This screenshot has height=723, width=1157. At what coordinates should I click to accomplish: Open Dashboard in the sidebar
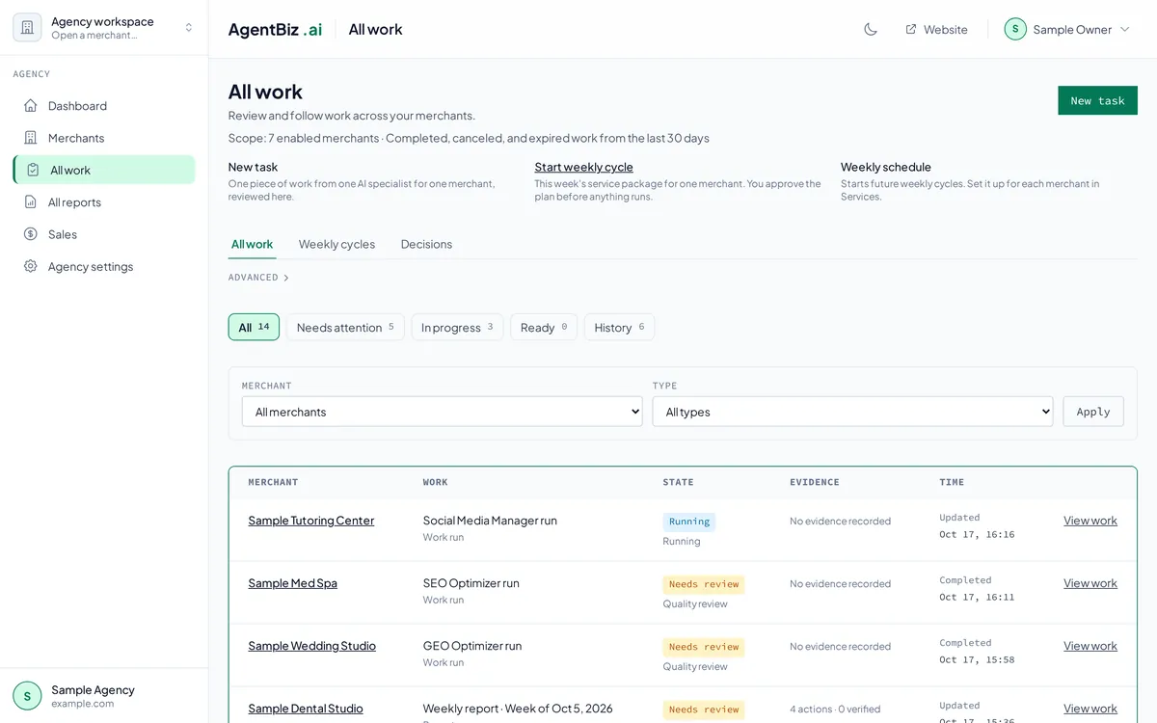pyautogui.click(x=104, y=106)
